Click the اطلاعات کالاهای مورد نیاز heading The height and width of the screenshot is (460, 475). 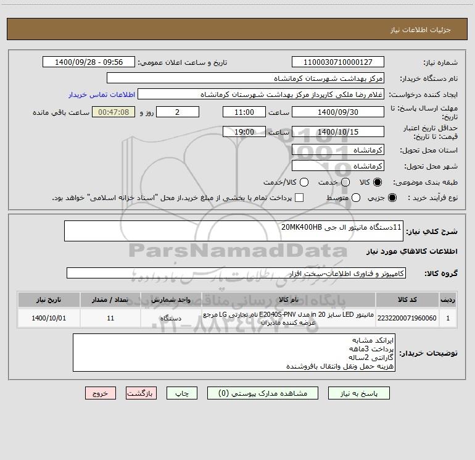[x=411, y=251]
